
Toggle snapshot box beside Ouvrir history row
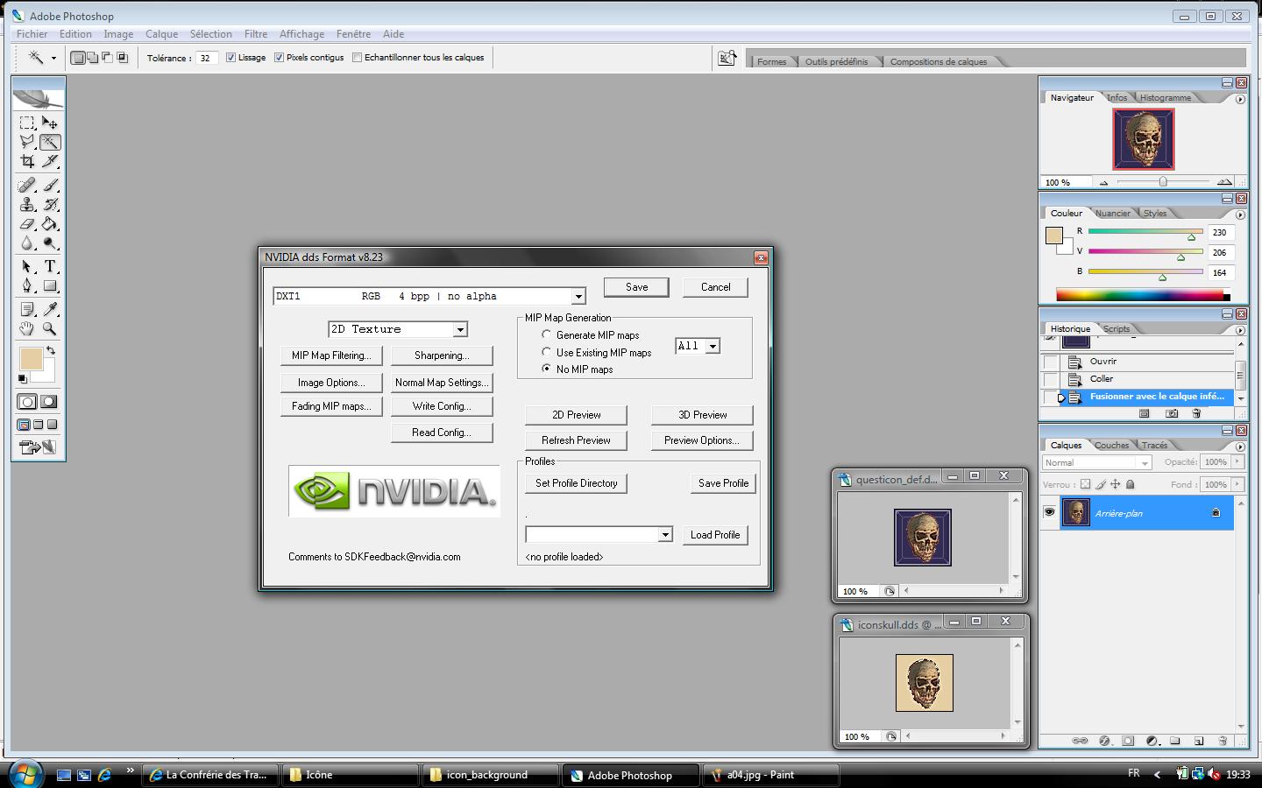[1050, 362]
